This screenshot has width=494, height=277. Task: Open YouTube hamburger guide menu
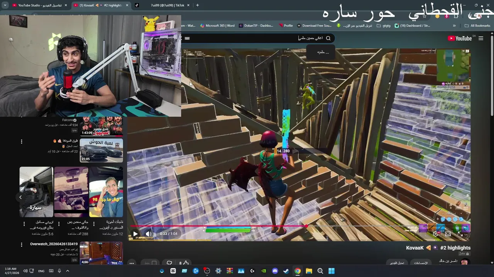(x=481, y=38)
